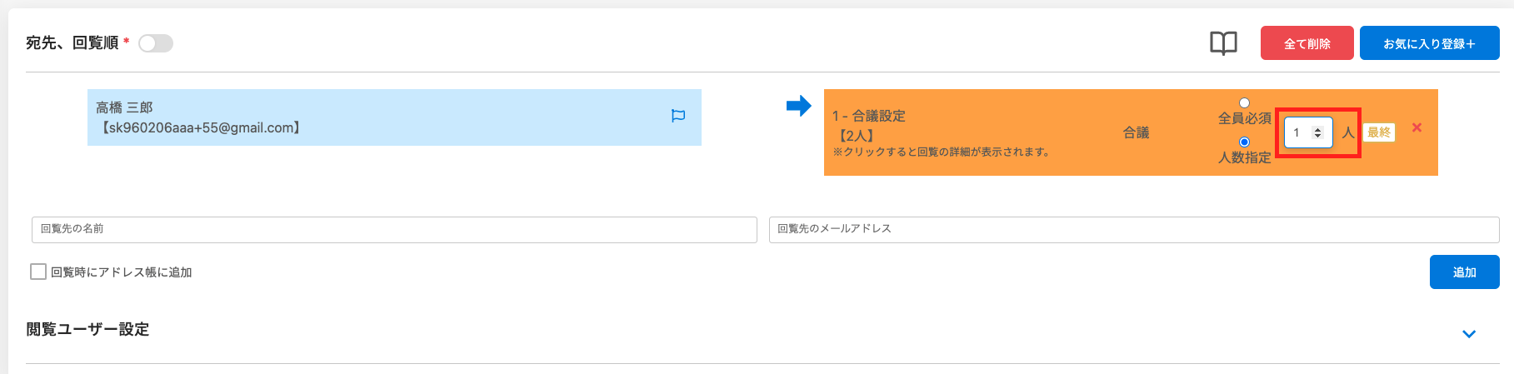The width and height of the screenshot is (1514, 374).
Task: Click the 閲覧ユーザー設定 section header
Action: [x=87, y=330]
